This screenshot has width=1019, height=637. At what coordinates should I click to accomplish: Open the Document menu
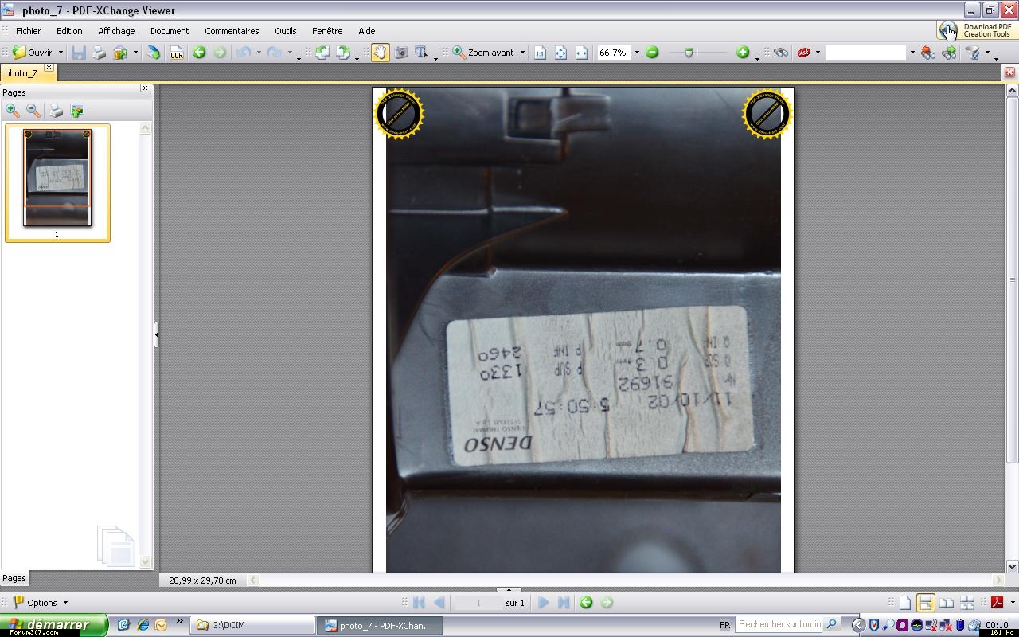pos(170,31)
